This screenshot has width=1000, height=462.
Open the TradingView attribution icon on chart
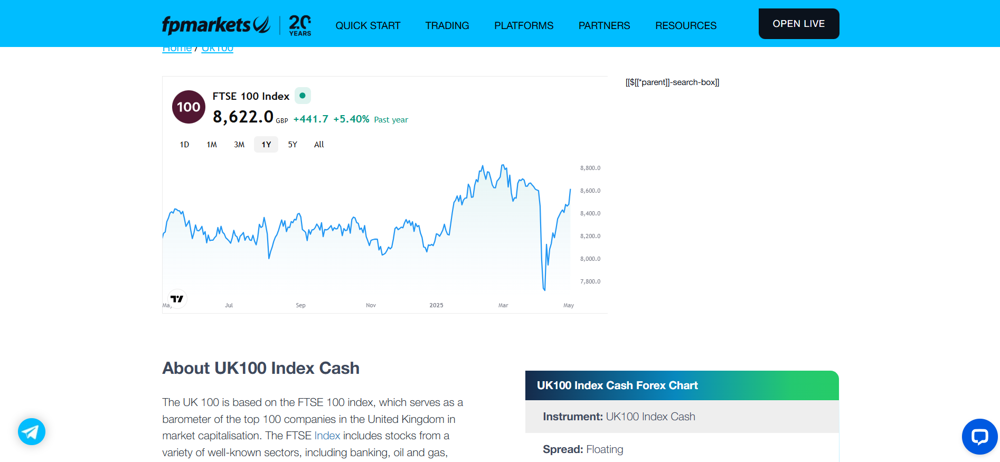(177, 298)
